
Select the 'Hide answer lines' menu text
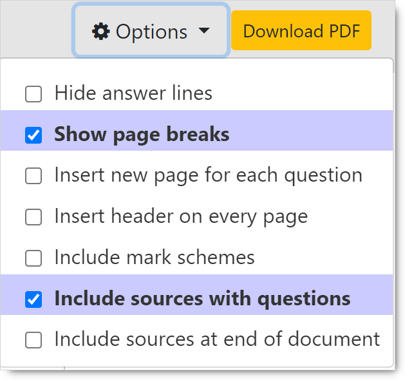pyautogui.click(x=133, y=93)
